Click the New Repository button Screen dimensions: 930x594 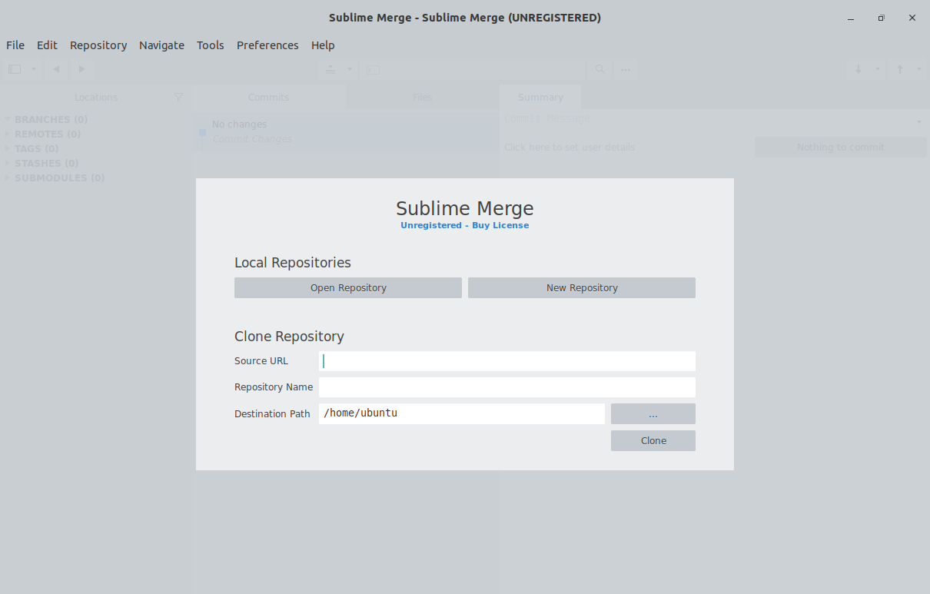point(582,287)
